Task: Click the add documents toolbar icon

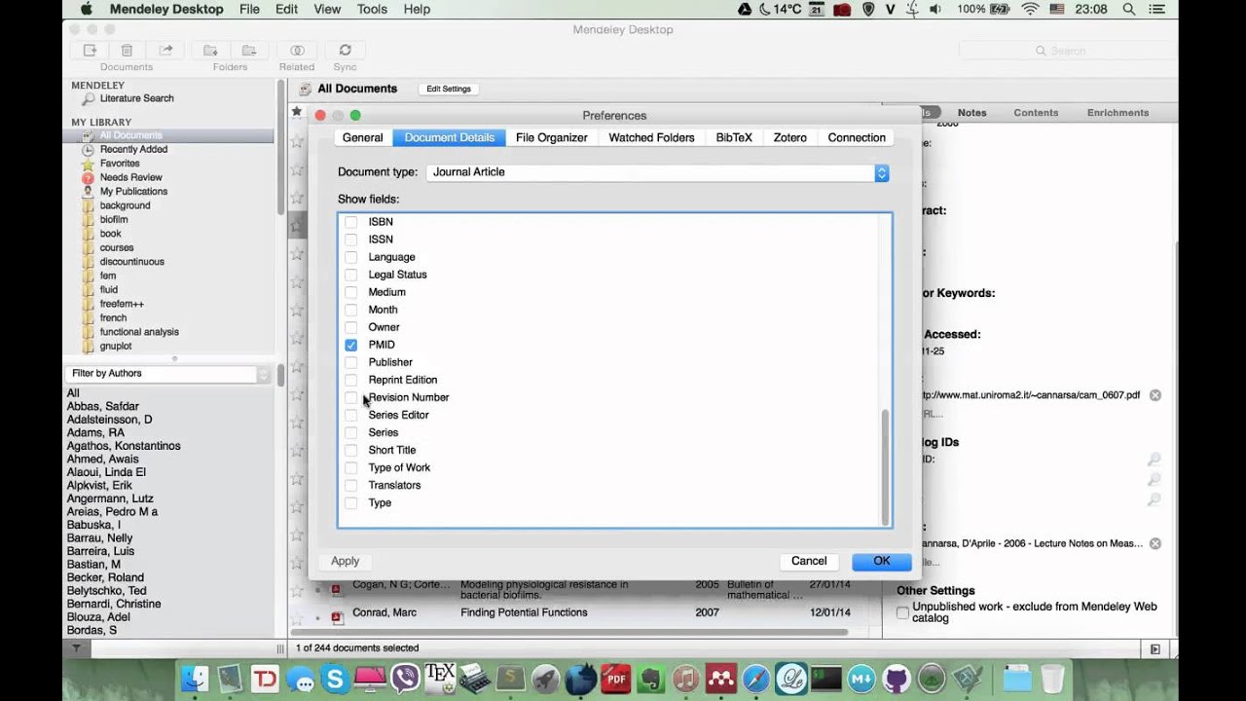Action: point(90,51)
